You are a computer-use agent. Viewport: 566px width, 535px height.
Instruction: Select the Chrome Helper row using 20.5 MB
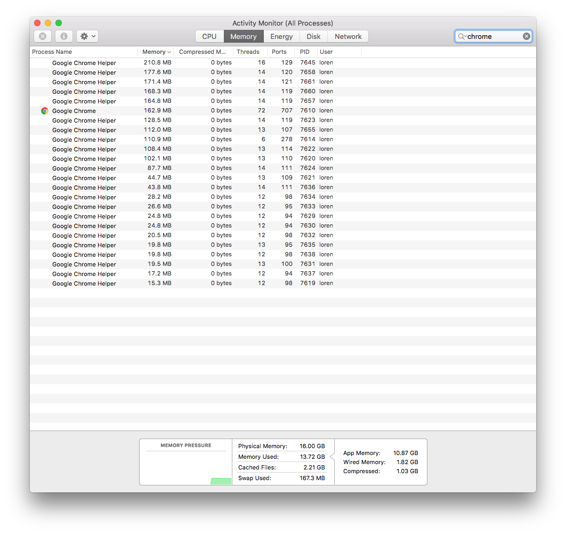tap(283, 236)
